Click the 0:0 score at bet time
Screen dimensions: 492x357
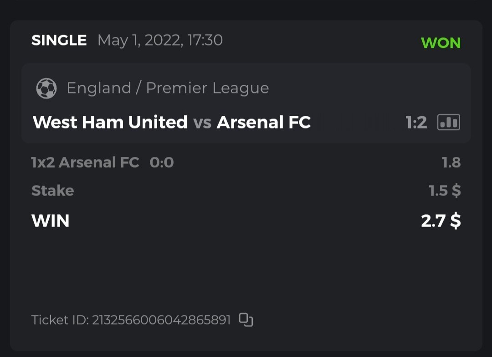162,162
